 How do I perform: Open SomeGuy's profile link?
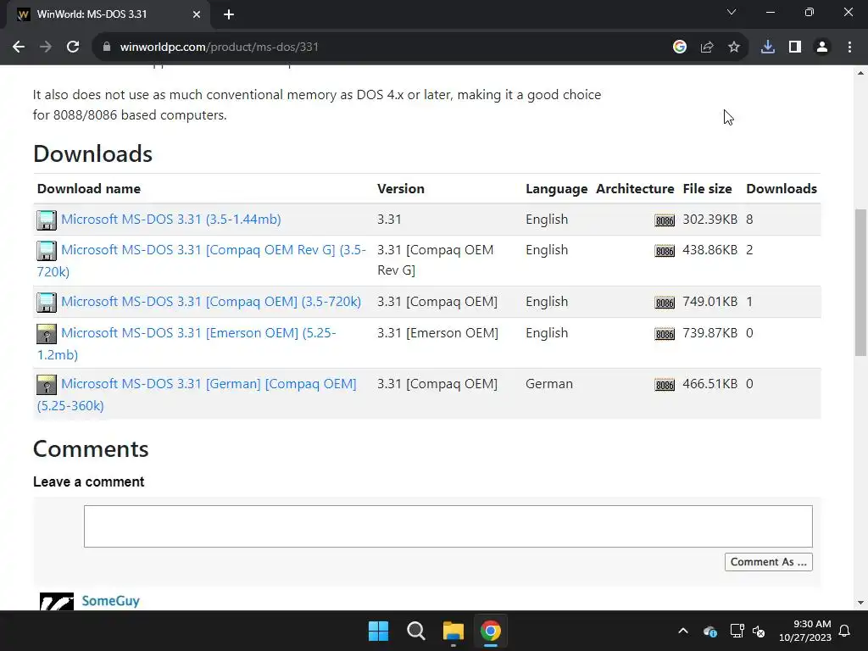[x=111, y=601]
